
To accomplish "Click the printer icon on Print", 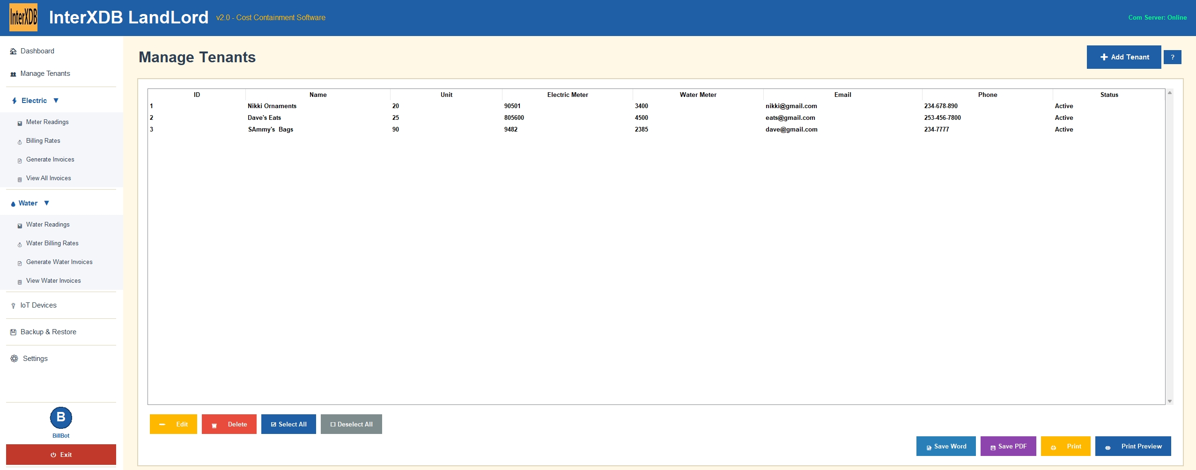I will click(1053, 448).
